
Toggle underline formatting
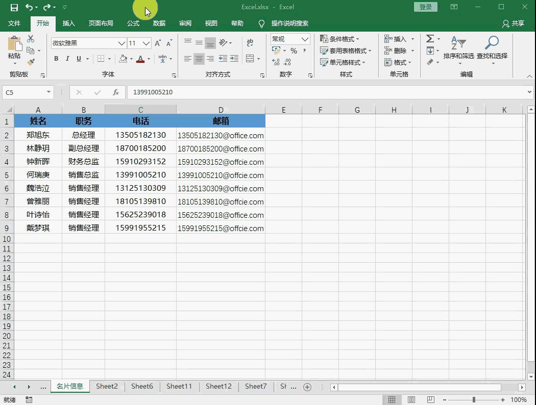tap(78, 59)
